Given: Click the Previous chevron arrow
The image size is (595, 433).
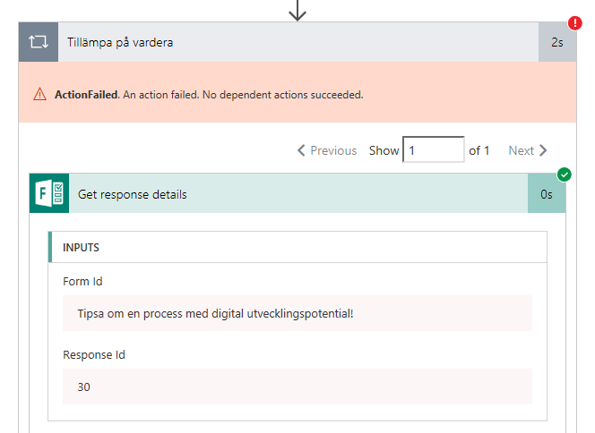Looking at the screenshot, I should click(x=301, y=150).
